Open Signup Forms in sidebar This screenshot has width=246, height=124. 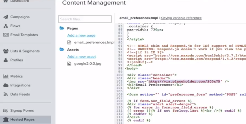tap(22, 110)
